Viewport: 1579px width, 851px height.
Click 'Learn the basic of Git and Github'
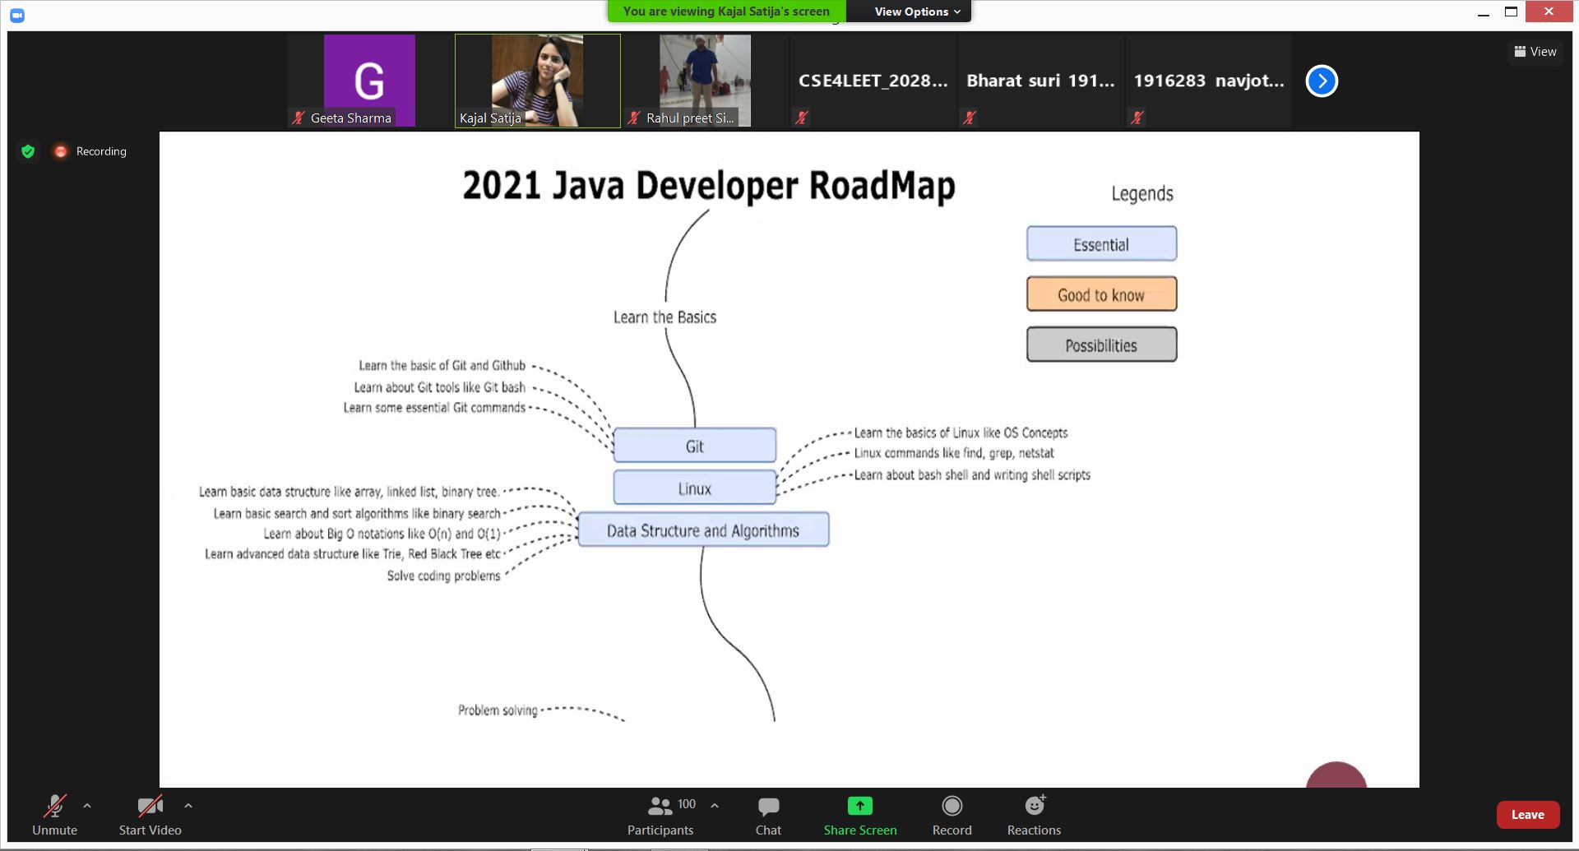(442, 366)
